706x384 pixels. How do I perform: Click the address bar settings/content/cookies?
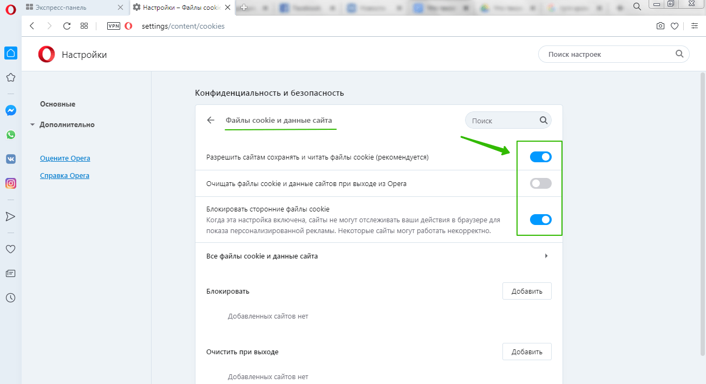point(183,26)
